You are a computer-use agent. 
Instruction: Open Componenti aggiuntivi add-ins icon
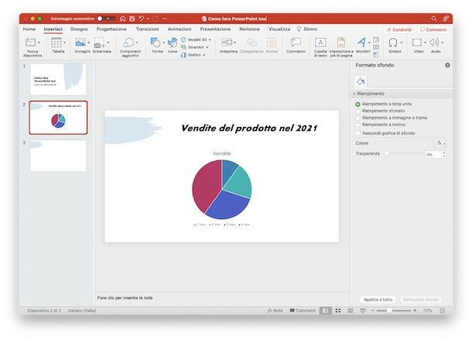[x=129, y=43]
